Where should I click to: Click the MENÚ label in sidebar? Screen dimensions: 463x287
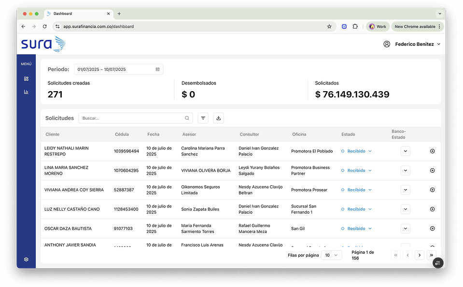click(26, 64)
